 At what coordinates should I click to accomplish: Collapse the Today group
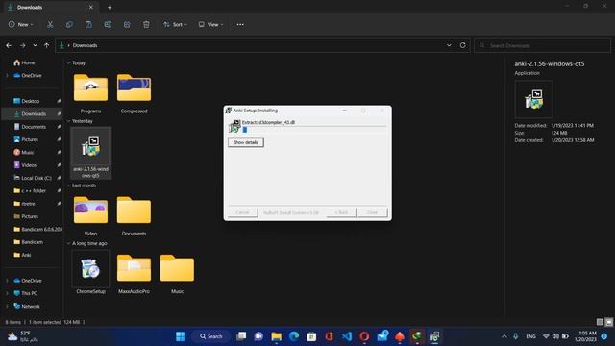(x=68, y=63)
